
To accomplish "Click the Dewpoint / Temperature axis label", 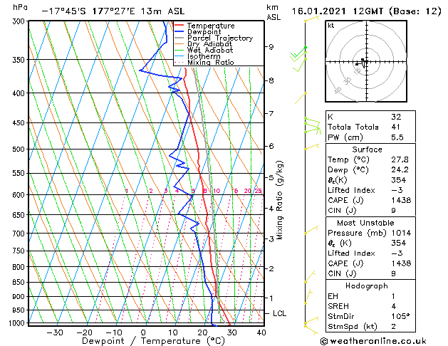I will point(143,341).
